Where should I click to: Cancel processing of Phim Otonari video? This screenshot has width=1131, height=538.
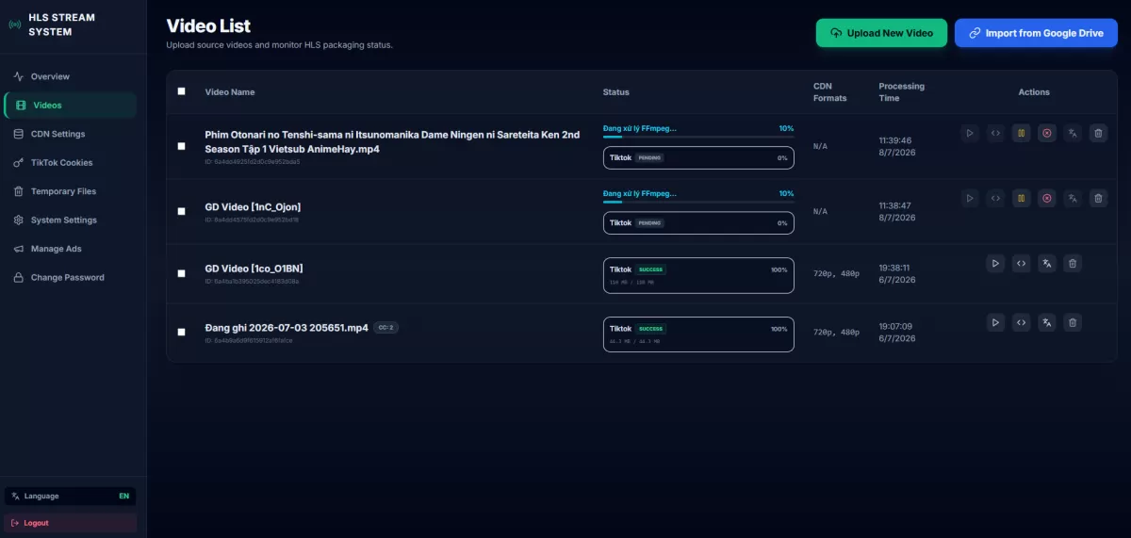coord(1046,134)
